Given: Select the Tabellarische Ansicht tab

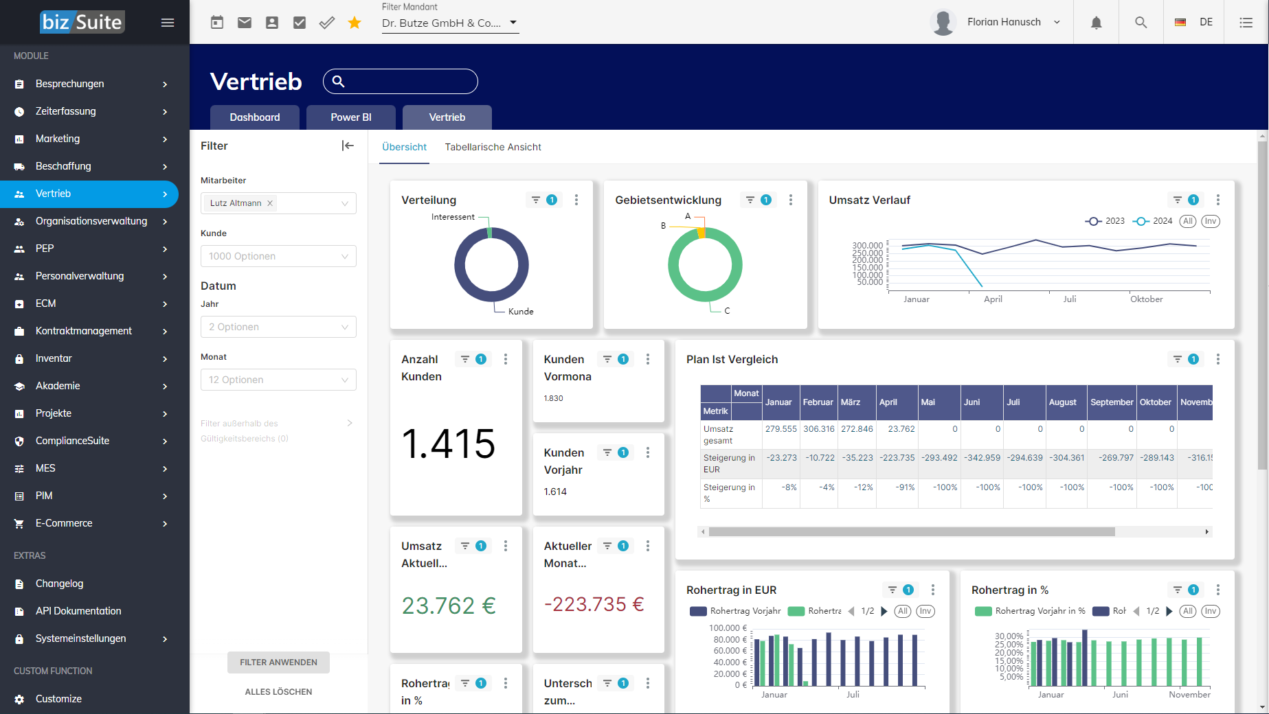Looking at the screenshot, I should pos(493,147).
